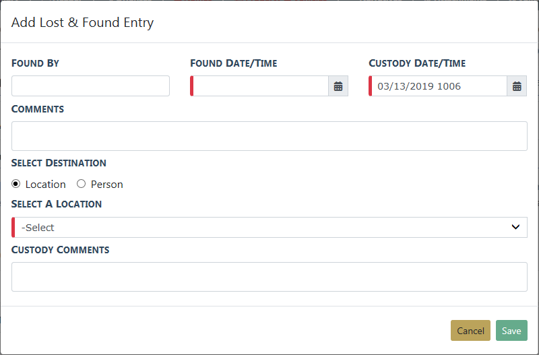Click the Found By label
This screenshot has width=539, height=355.
[36, 63]
